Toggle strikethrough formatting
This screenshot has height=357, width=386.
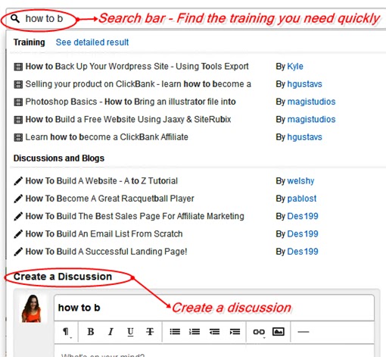tap(150, 332)
